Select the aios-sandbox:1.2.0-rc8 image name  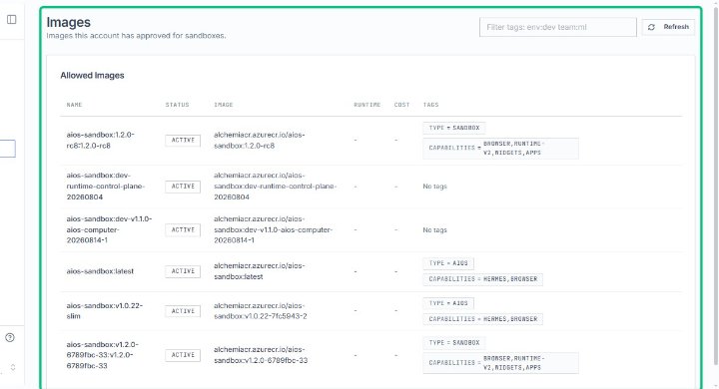pos(101,141)
